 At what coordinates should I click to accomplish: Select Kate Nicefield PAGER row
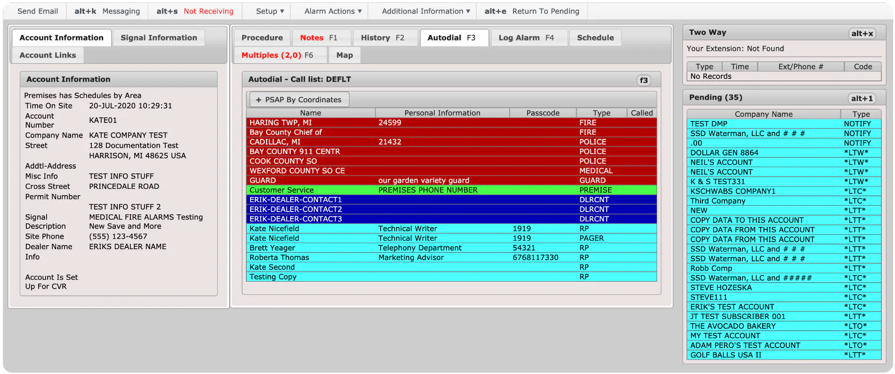[x=451, y=238]
